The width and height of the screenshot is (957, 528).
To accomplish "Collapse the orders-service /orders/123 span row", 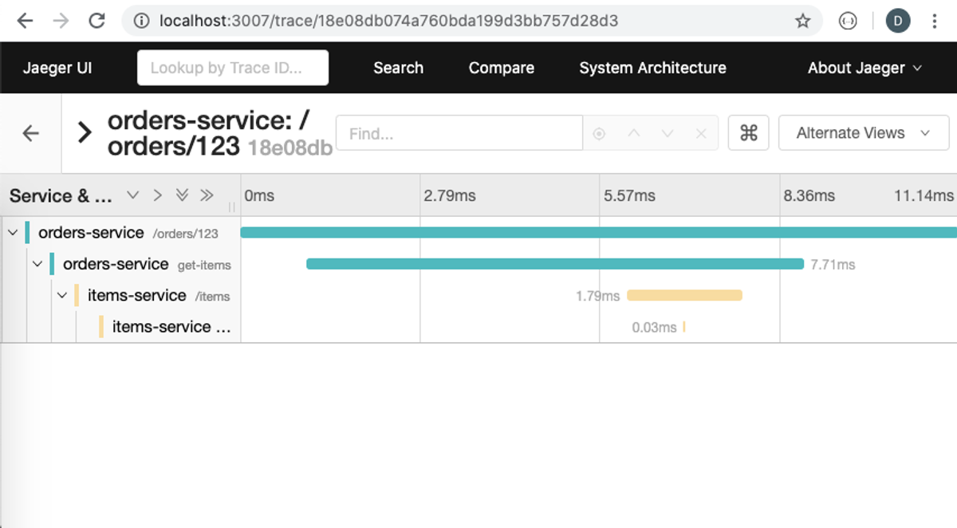I will pos(13,233).
